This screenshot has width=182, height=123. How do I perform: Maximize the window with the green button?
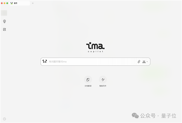pos(7,3)
